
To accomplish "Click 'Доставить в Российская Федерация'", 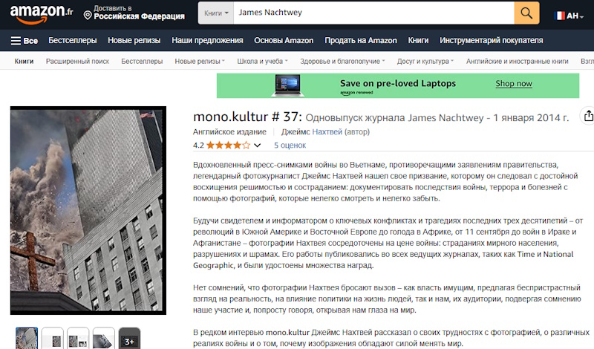I will coord(134,13).
